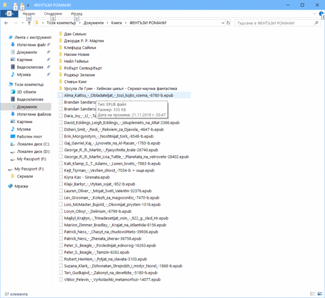This screenshot has width=325, height=298.
Task: Open the Начало ribbon tab
Action: pos(29,14)
